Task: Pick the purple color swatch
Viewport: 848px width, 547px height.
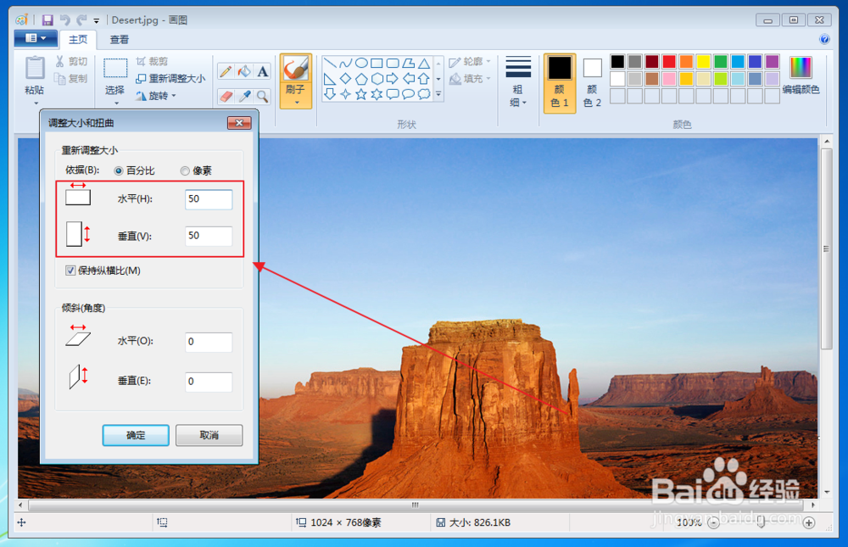Action: coord(773,62)
